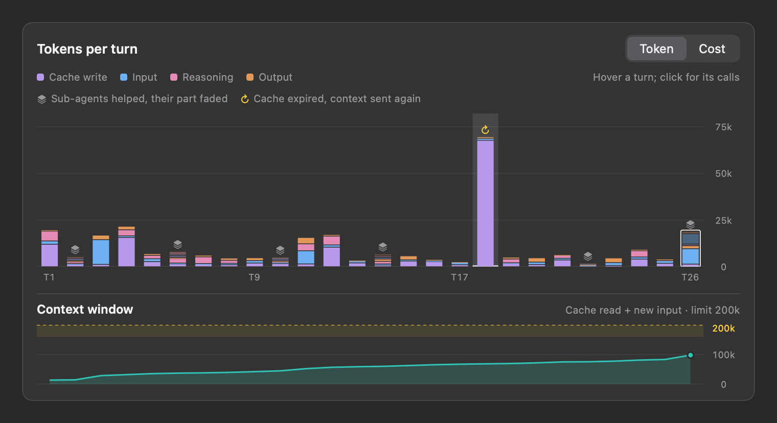Click the blue Input legend swatch
777x423 pixels.
click(124, 77)
